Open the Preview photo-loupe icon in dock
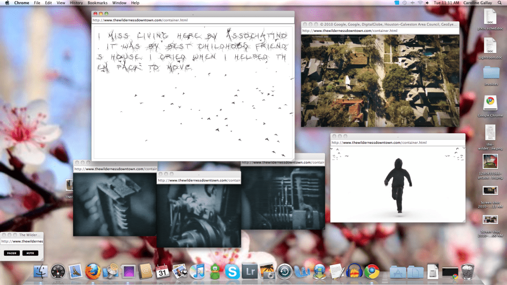Viewport: 507px width, 285px height. [x=180, y=272]
